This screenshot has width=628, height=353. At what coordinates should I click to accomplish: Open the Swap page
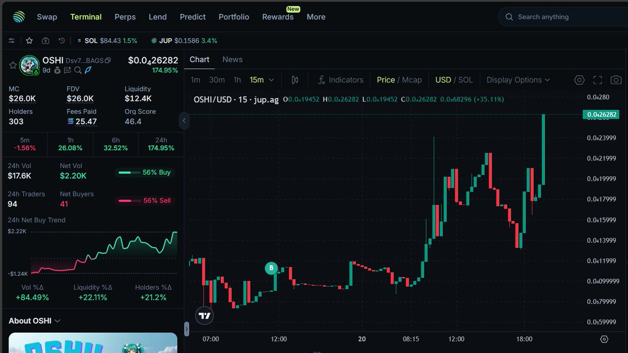click(47, 17)
